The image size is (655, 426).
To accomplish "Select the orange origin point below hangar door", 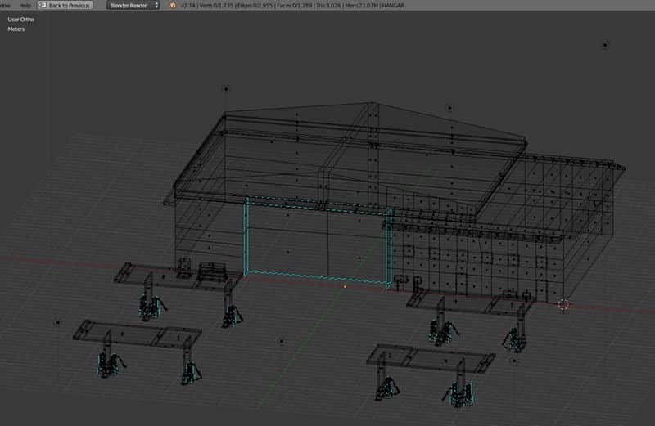I will (x=345, y=287).
